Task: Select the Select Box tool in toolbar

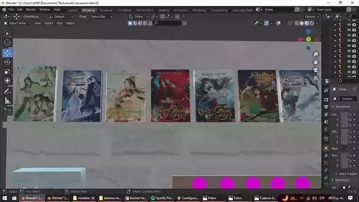Action: click(x=7, y=33)
